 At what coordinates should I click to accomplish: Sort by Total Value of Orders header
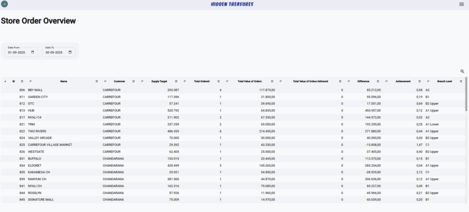250,81
